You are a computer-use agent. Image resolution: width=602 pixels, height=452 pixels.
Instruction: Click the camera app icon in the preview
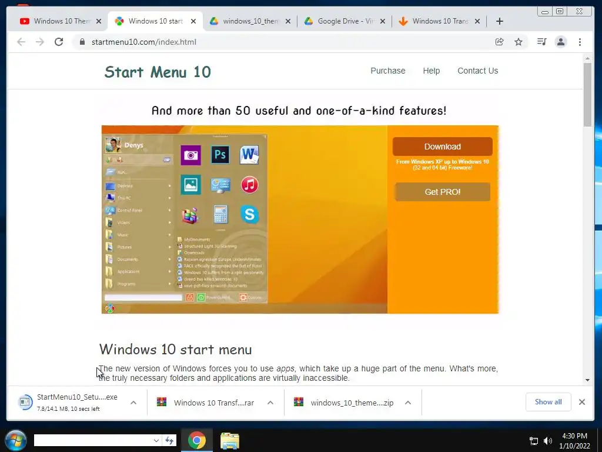tap(191, 155)
